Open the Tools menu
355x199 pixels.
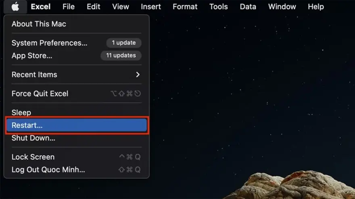click(219, 7)
